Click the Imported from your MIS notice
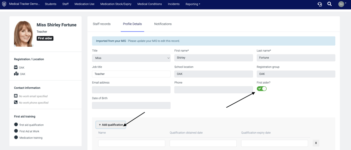351x150 pixels. pos(214,41)
